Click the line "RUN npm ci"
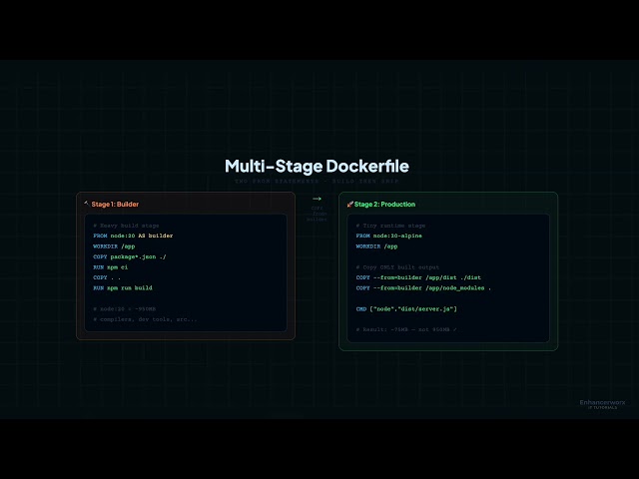 click(x=110, y=267)
